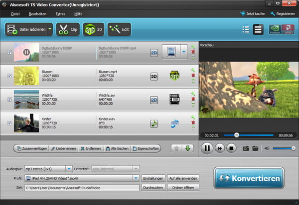Toggle NVIDIA acceleration icon
This screenshot has height=205, width=299.
tap(275, 29)
